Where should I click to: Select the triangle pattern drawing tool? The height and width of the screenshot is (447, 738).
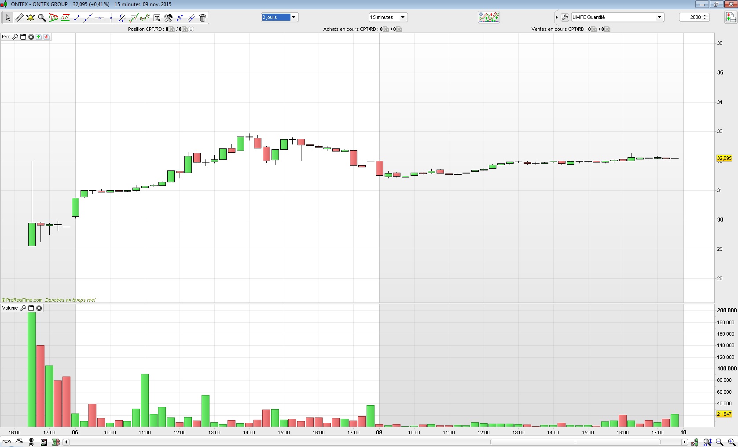(54, 18)
